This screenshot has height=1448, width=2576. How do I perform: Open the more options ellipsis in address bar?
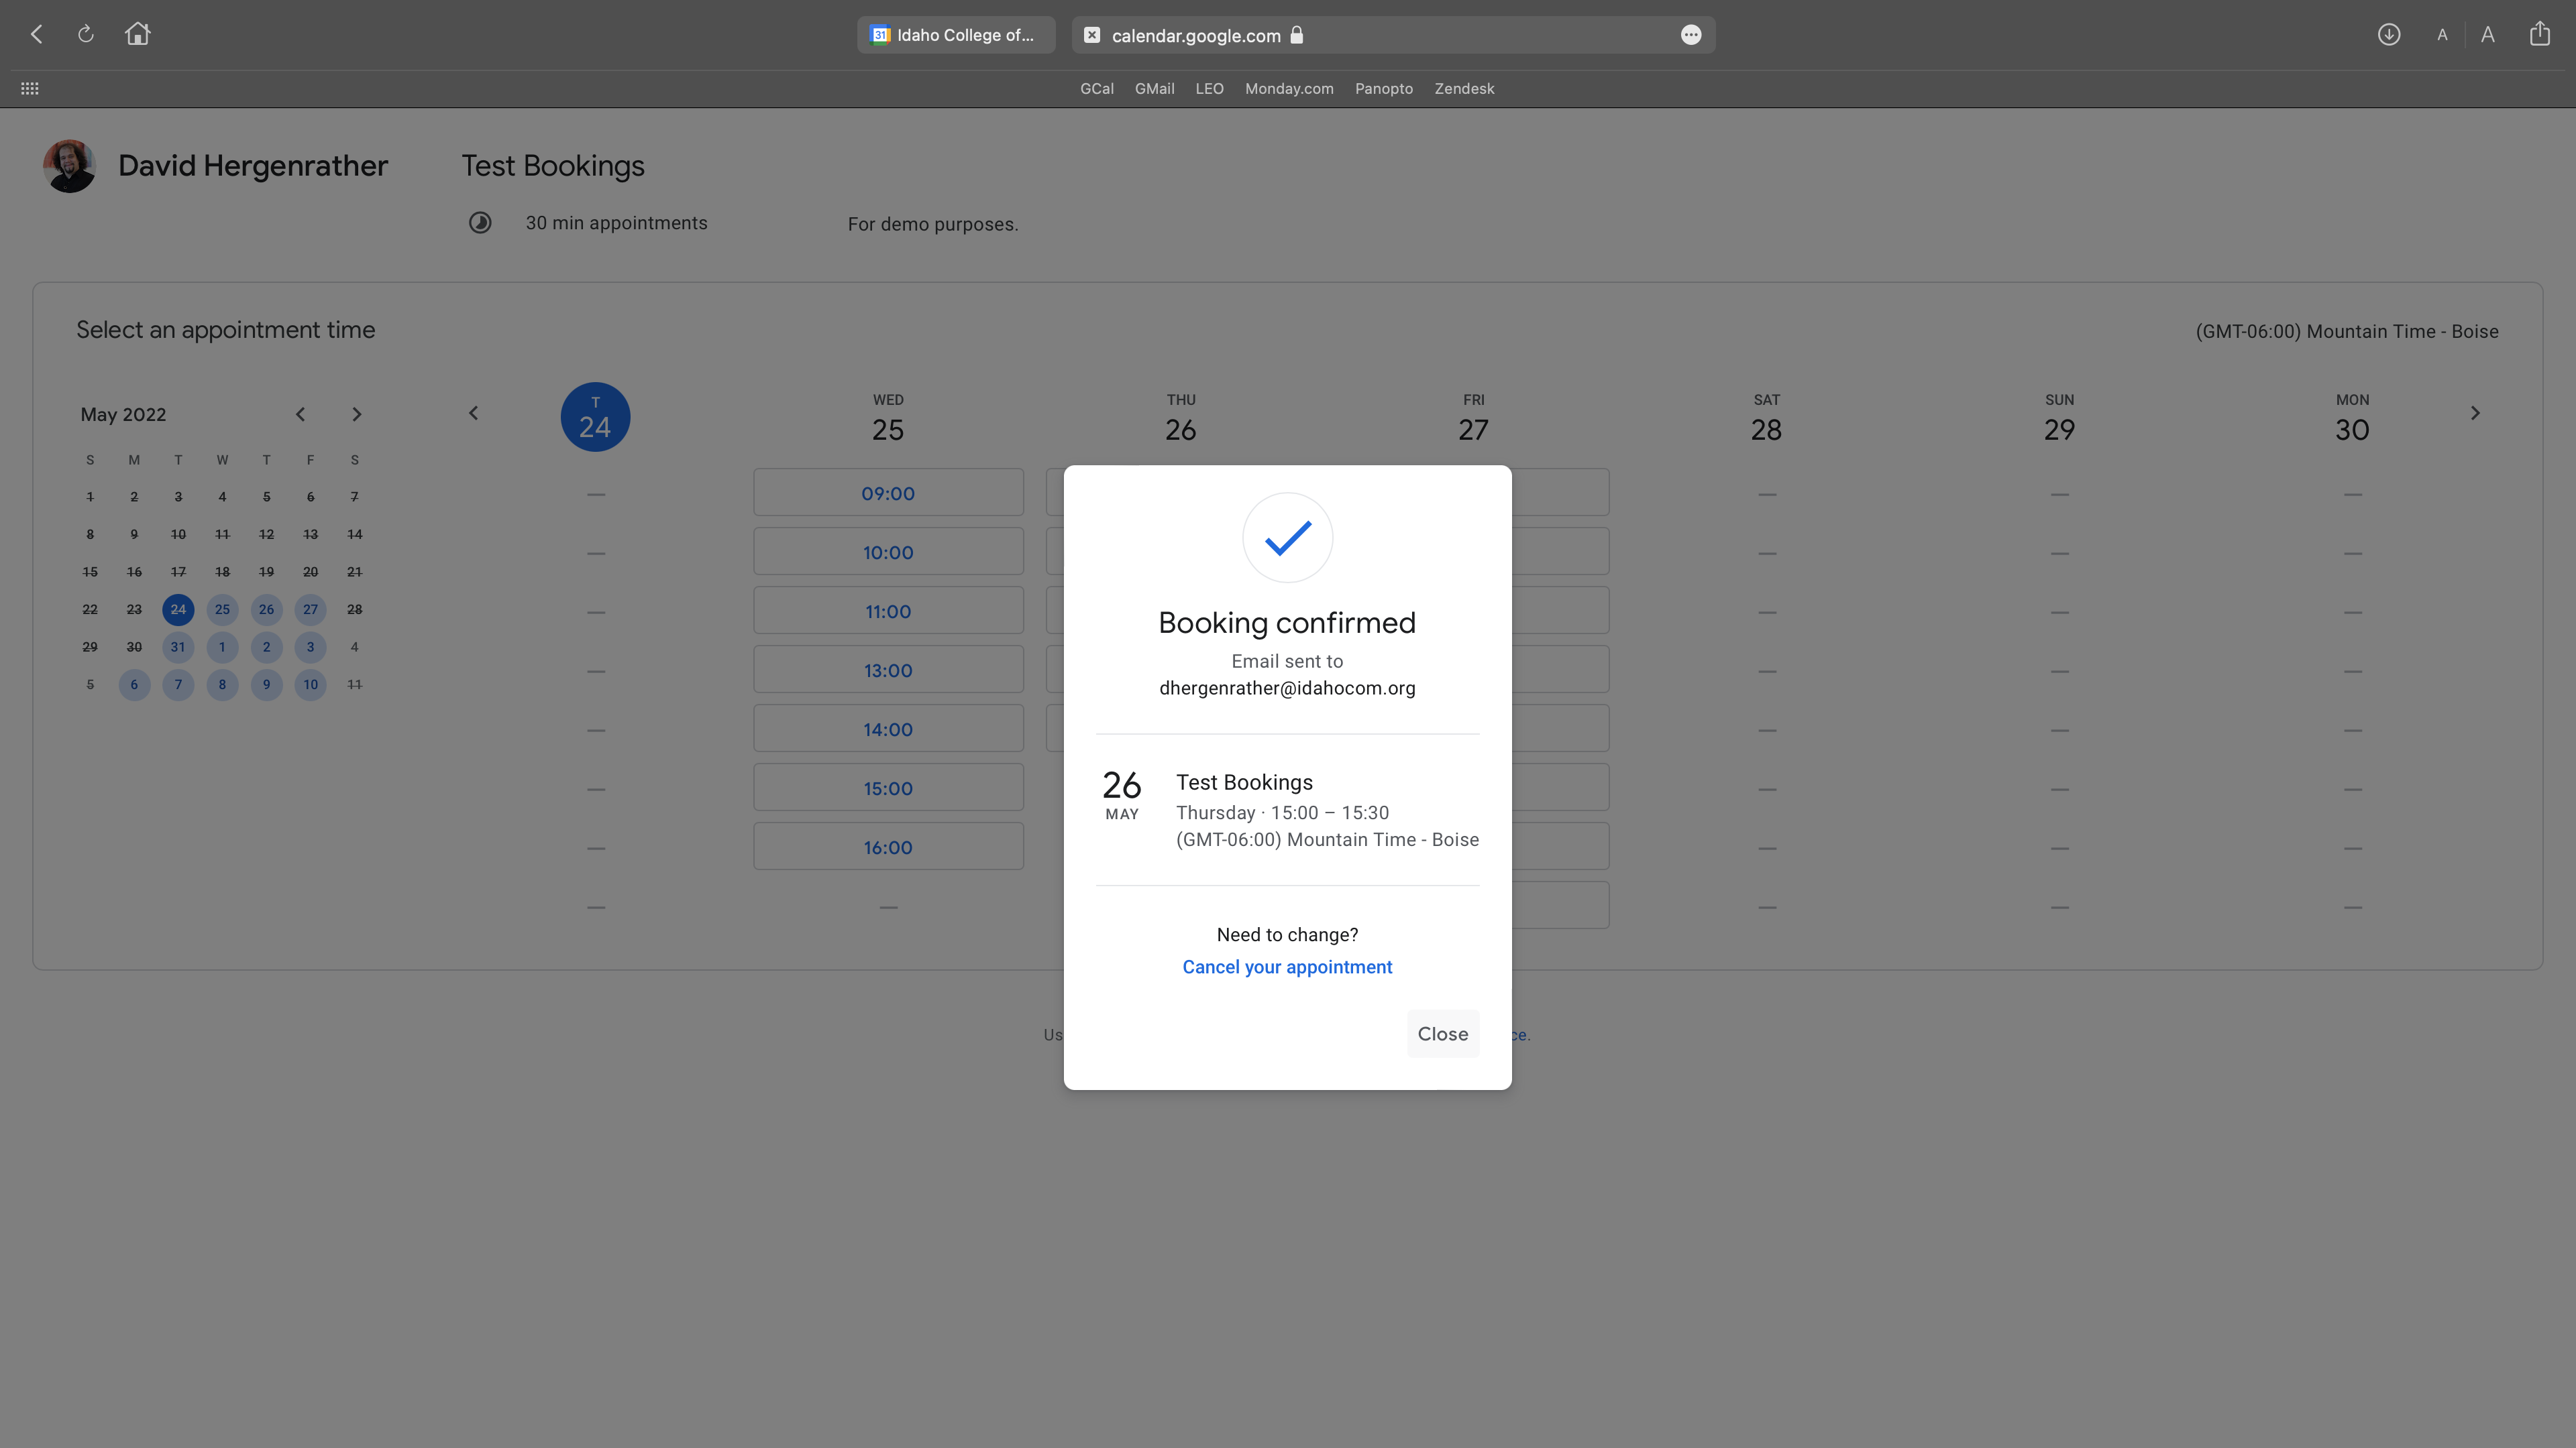1691,35
